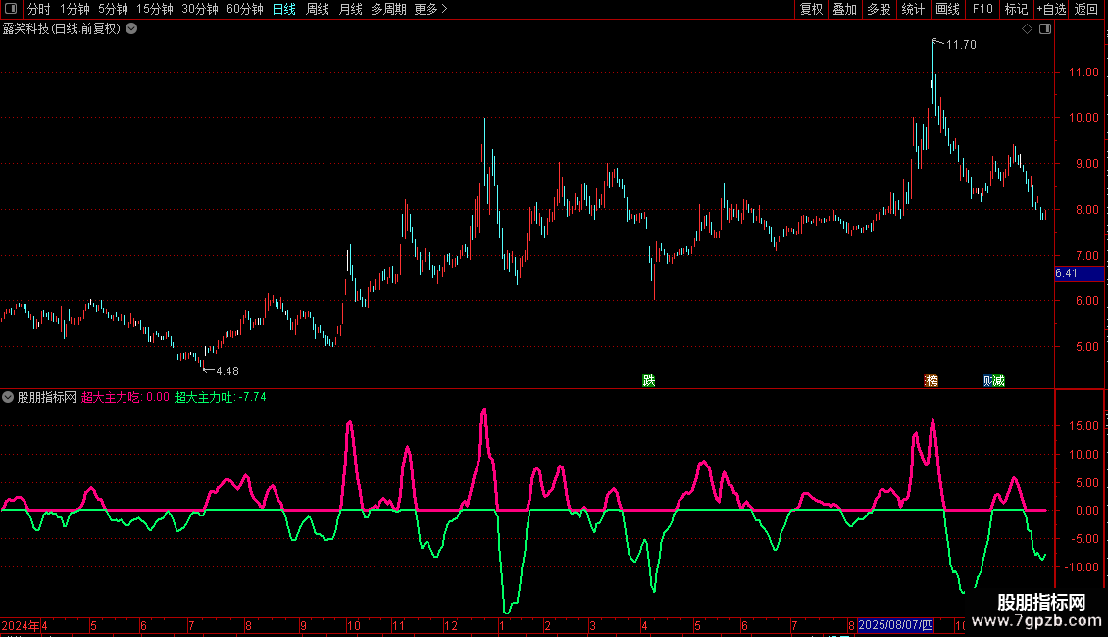Click the 露笑科技(日线.前复权) chart title
The width and height of the screenshot is (1108, 637).
pos(62,29)
